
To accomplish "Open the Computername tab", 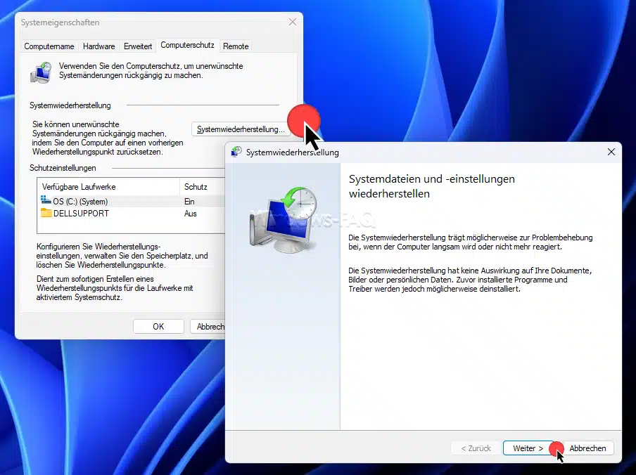I will [49, 46].
